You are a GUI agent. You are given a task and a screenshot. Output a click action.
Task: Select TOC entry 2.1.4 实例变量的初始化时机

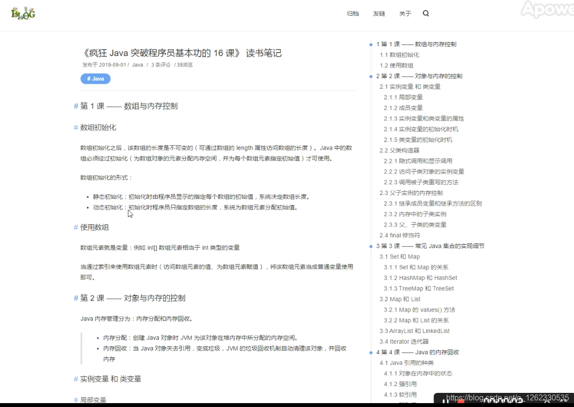[x=421, y=129]
